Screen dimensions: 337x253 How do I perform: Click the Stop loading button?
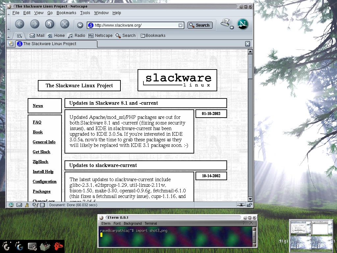65,24
